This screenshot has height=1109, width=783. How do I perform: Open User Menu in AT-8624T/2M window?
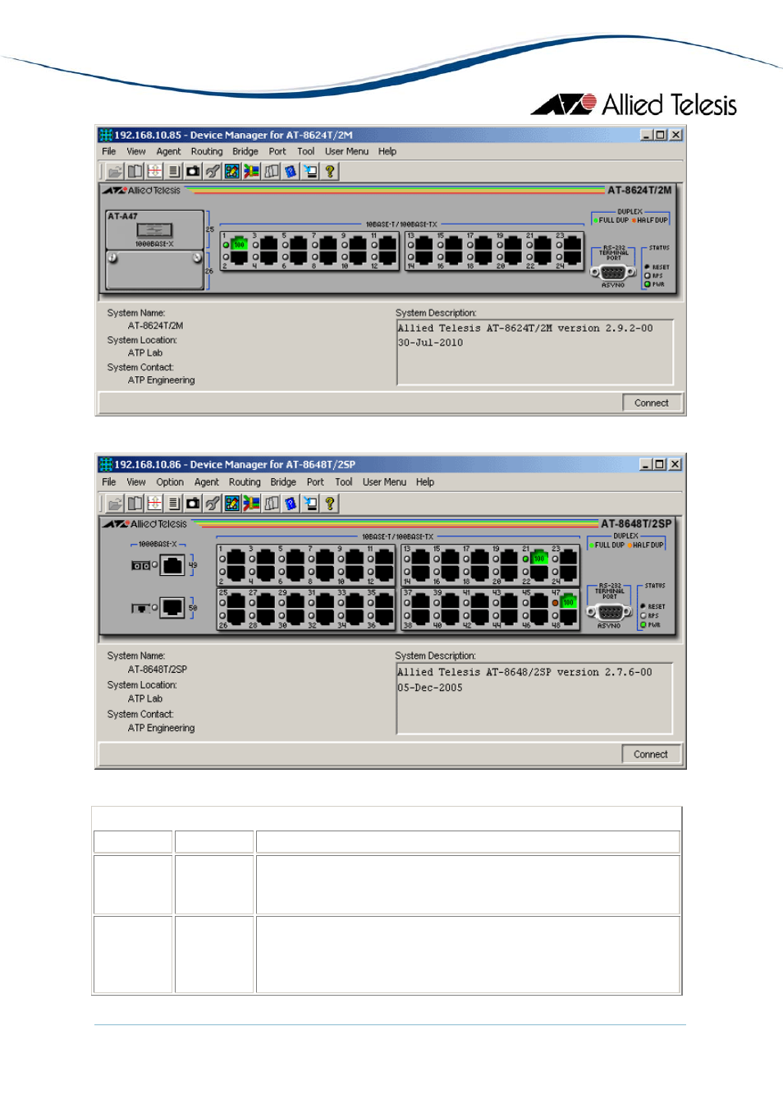[346, 151]
